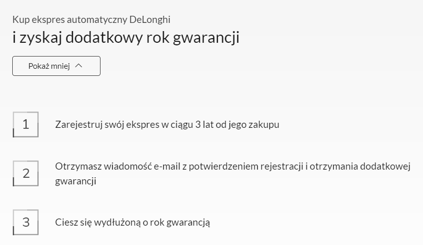
Task: Select the step number 3 box
Action: pyautogui.click(x=26, y=223)
